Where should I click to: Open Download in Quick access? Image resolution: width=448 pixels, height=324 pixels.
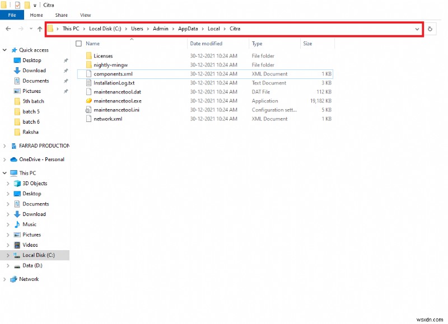[34, 71]
